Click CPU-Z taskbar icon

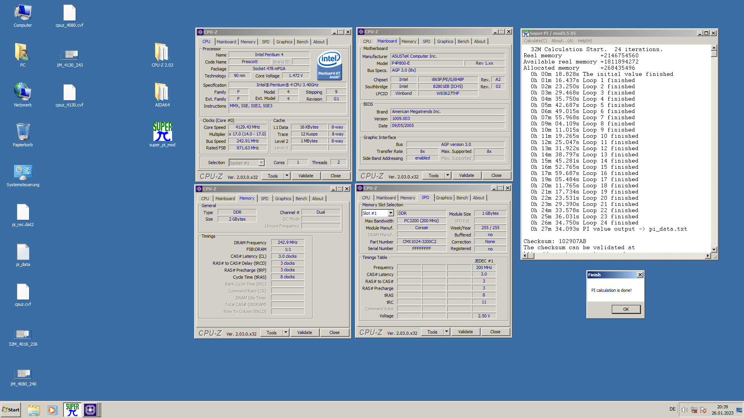90,410
